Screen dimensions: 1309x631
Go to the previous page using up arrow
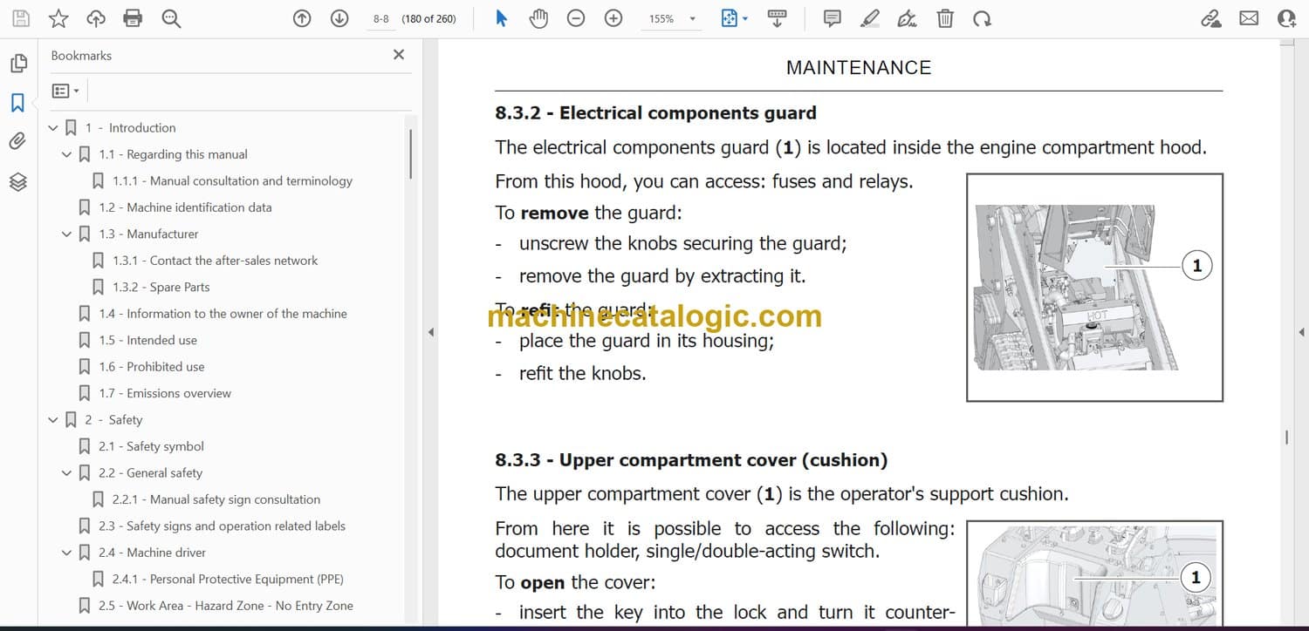(302, 18)
